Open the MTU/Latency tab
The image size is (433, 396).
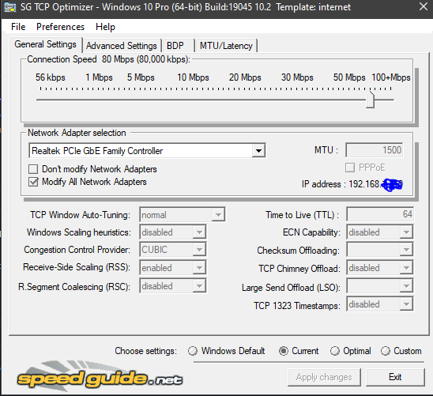click(226, 46)
